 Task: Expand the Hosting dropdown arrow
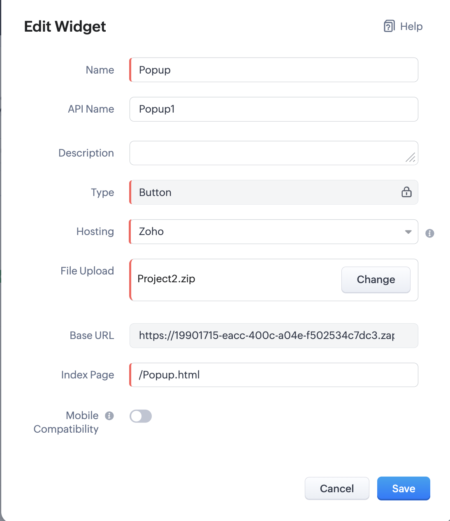[408, 232]
